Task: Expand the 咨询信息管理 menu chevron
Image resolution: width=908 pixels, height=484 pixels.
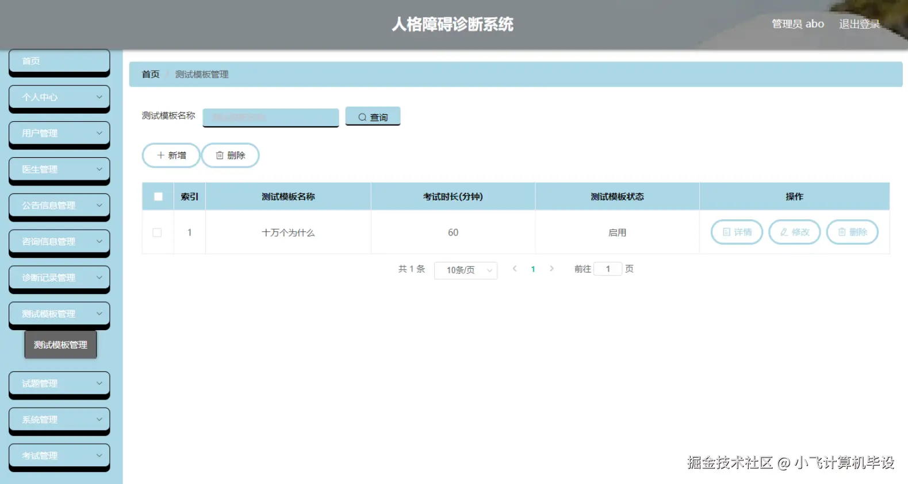Action: coord(99,241)
